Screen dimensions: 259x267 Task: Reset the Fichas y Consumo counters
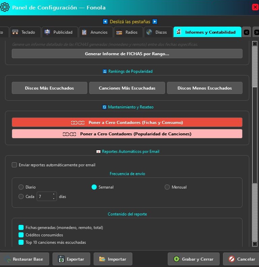(x=127, y=122)
